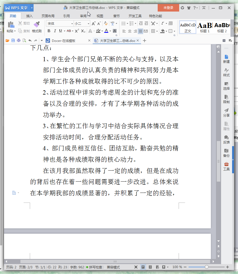Viewport: 238px width, 274px height.
Task: Open the 小二 font size dropdown
Action: (x=88, y=24)
